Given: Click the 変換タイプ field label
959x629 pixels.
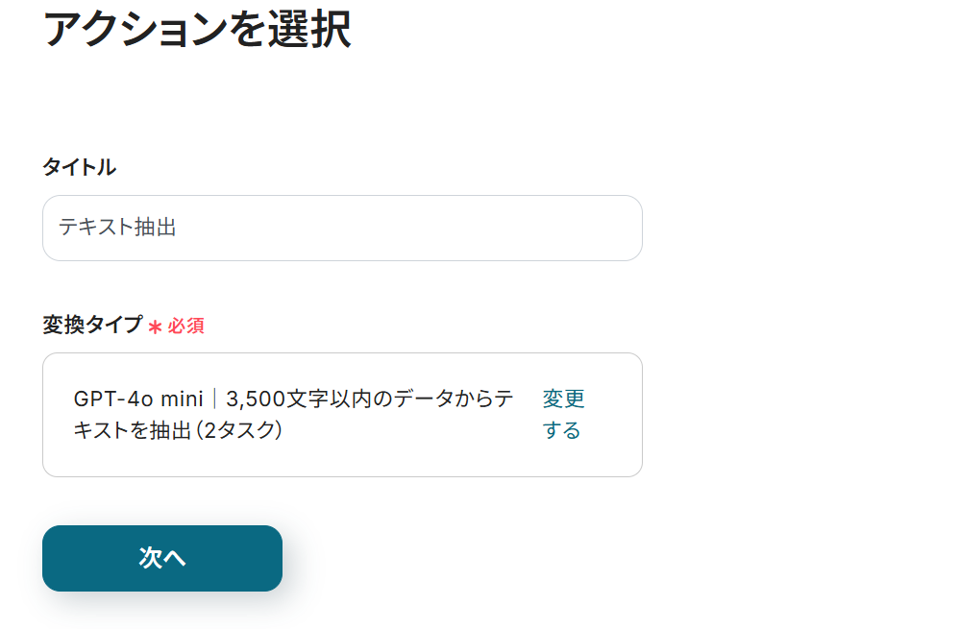Looking at the screenshot, I should pyautogui.click(x=94, y=326).
